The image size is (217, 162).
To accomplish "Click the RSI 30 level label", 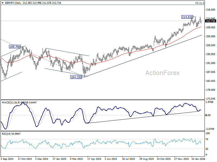I will pos(207,149).
